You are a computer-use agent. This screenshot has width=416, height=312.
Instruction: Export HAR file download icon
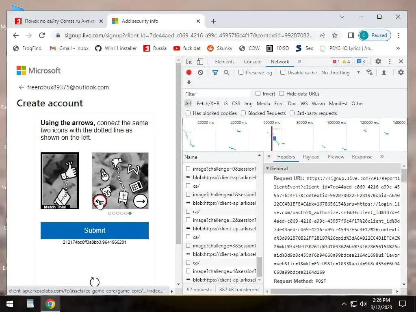pyautogui.click(x=189, y=83)
